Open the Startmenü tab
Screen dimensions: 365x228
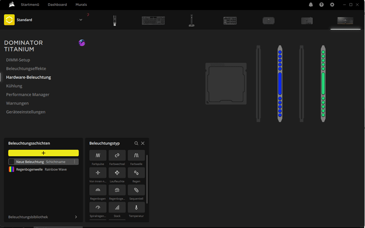[x=30, y=5]
